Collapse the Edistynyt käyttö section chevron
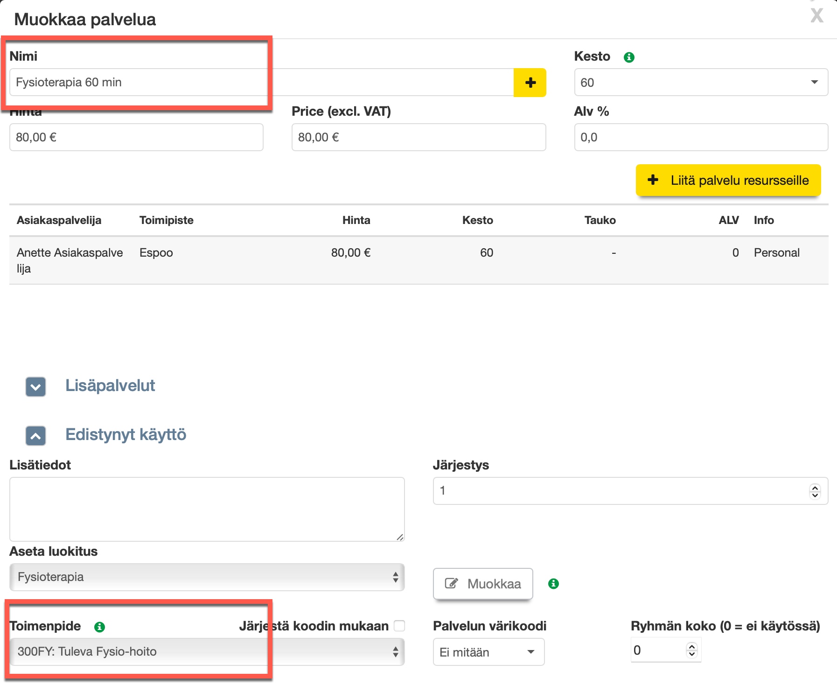Viewport: 837px width, 685px height. 36,436
